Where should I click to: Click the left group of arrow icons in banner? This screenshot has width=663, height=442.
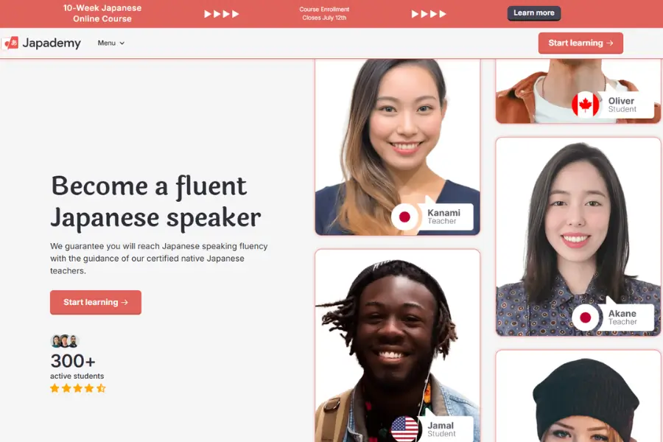tap(222, 14)
